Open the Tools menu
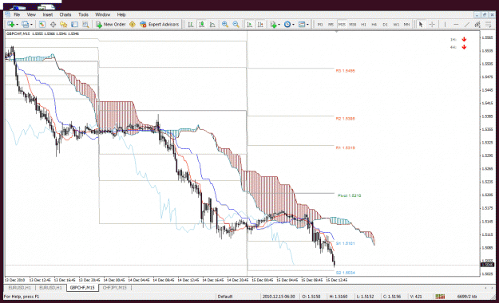Screen dimensions: 499x303 coord(83,14)
